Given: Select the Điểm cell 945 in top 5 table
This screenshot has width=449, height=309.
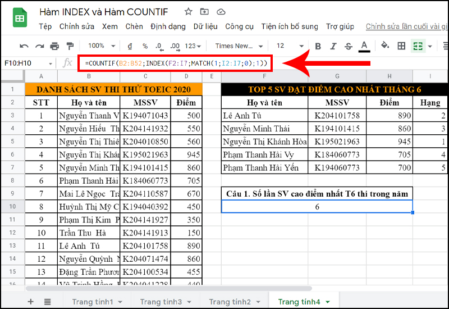Looking at the screenshot, I should point(390,142).
